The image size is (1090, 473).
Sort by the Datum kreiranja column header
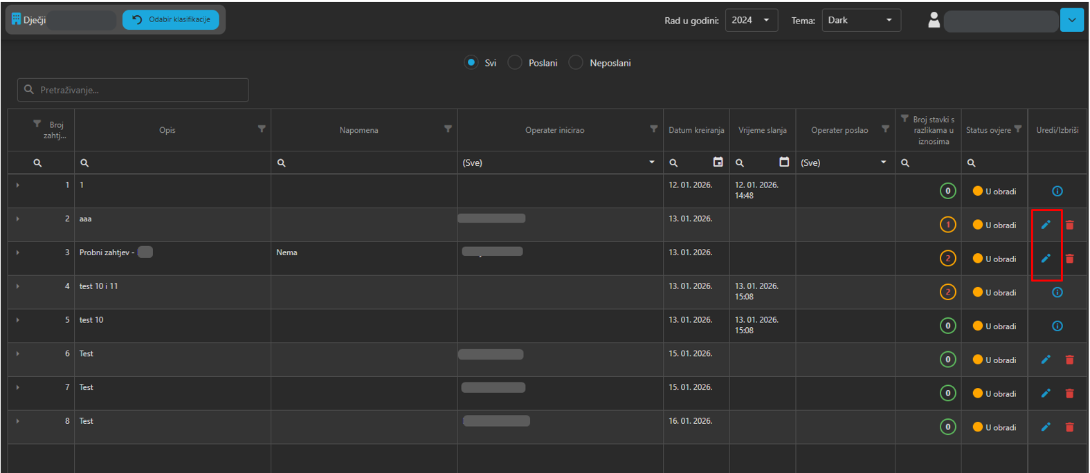(696, 130)
